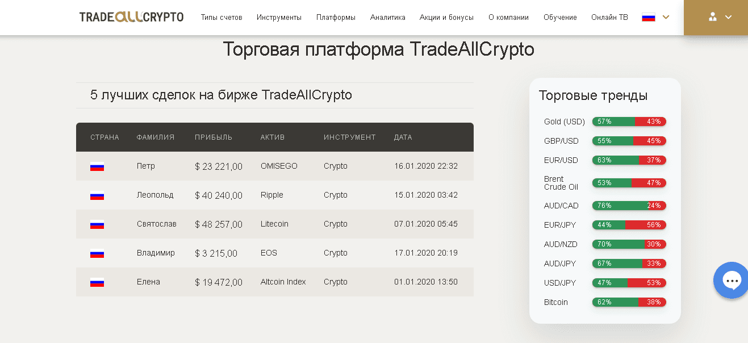Screen dimensions: 748x343
Task: Expand the account menu chevron
Action: 728,17
